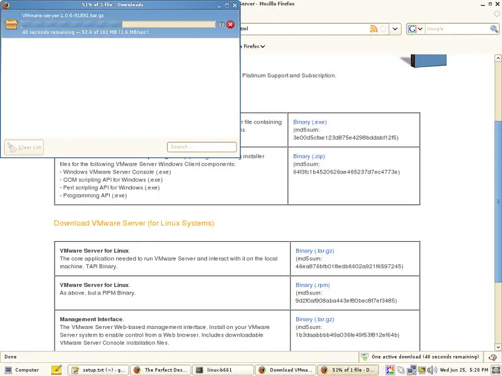Click the '40 seconds remaining' download status line
The height and width of the screenshot is (376, 502).
(85, 32)
